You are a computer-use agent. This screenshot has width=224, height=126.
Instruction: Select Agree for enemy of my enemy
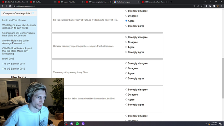click(x=126, y=73)
